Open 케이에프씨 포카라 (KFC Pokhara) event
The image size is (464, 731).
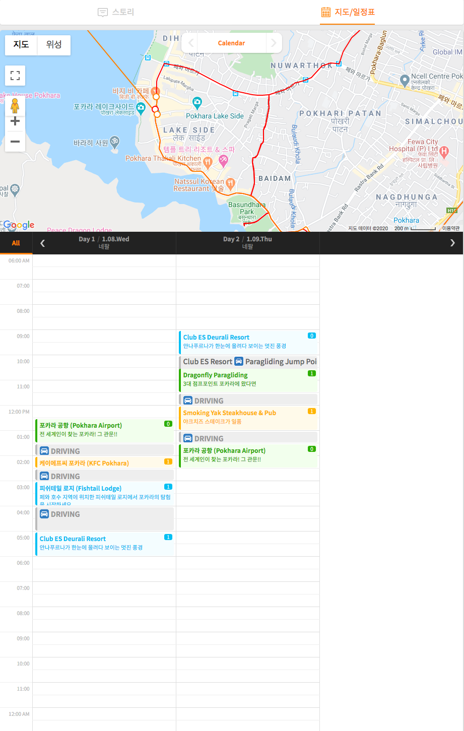click(x=105, y=463)
